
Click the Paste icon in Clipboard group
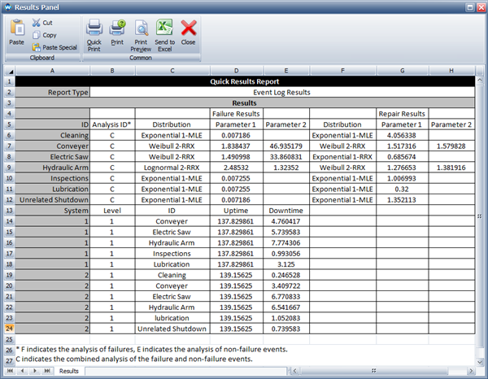pyautogui.click(x=16, y=28)
